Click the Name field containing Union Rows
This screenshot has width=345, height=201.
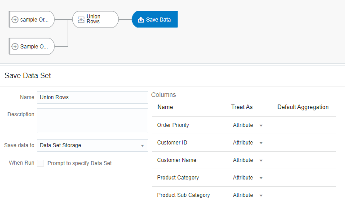(92, 97)
